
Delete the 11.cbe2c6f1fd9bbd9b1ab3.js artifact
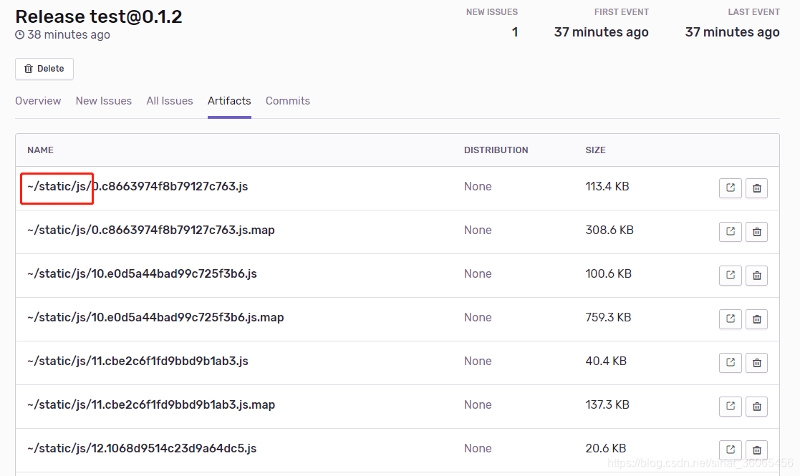coord(756,363)
